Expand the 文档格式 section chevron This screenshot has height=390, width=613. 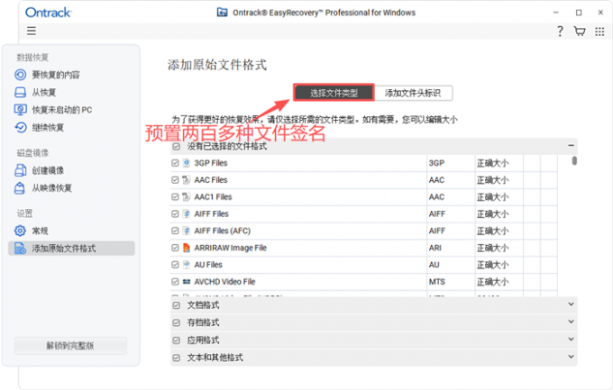click(x=571, y=304)
